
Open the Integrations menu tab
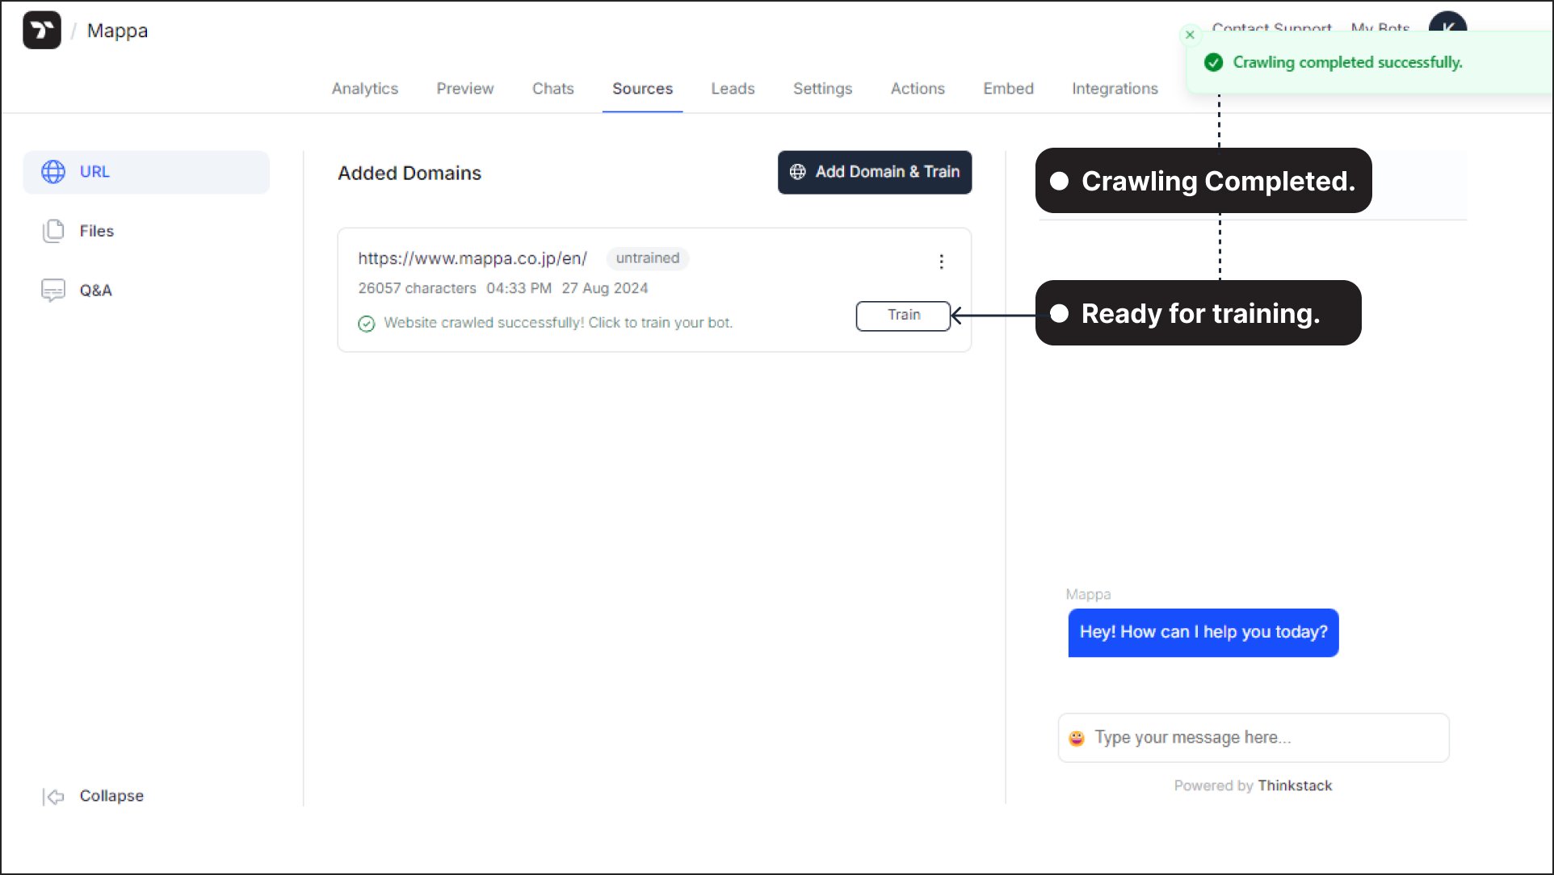tap(1115, 89)
